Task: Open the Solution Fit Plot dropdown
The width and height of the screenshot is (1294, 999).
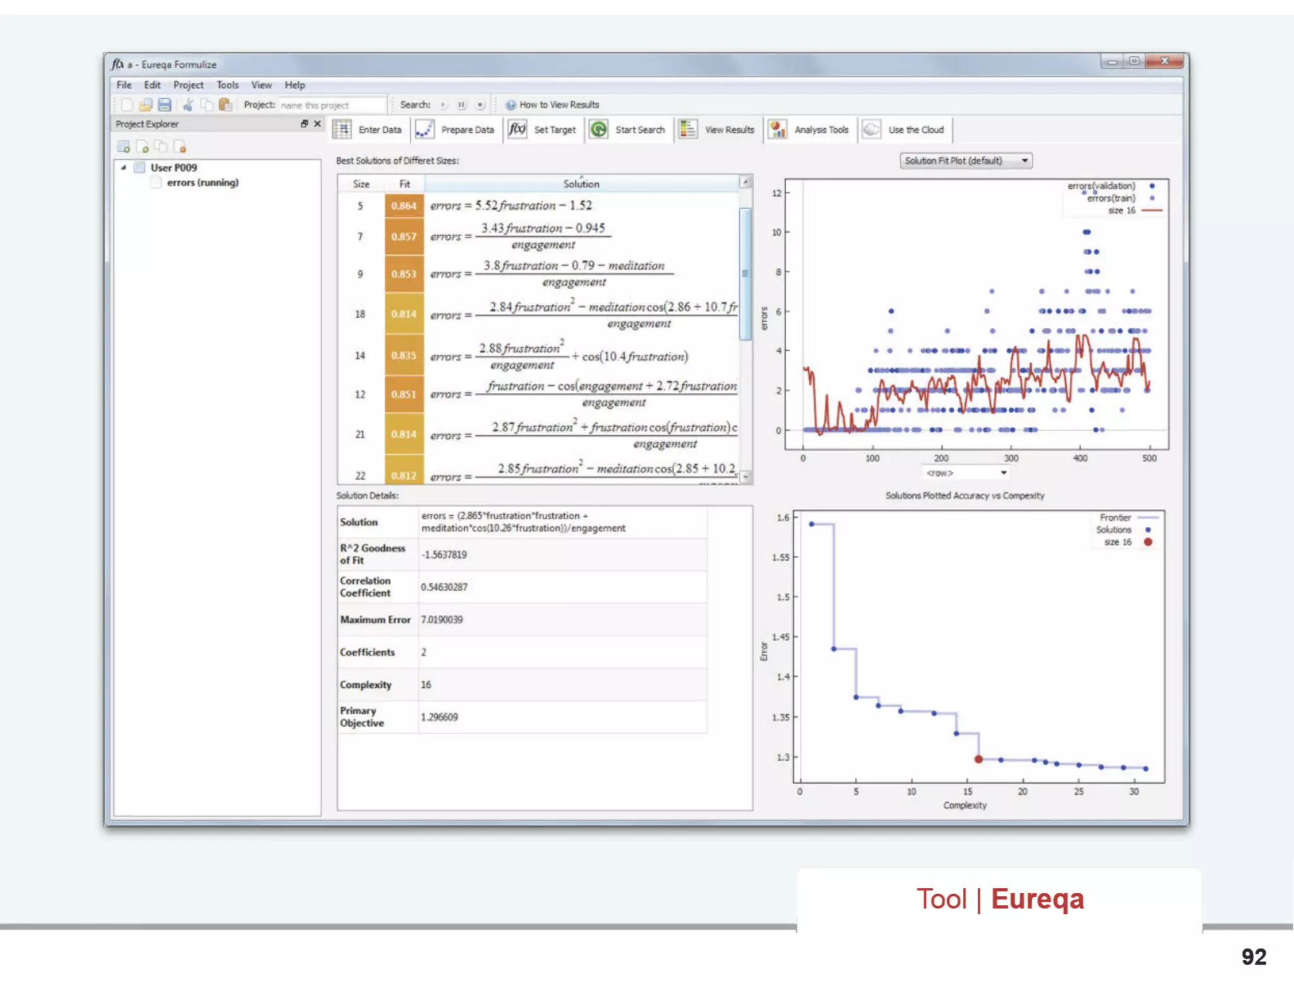Action: coord(965,161)
